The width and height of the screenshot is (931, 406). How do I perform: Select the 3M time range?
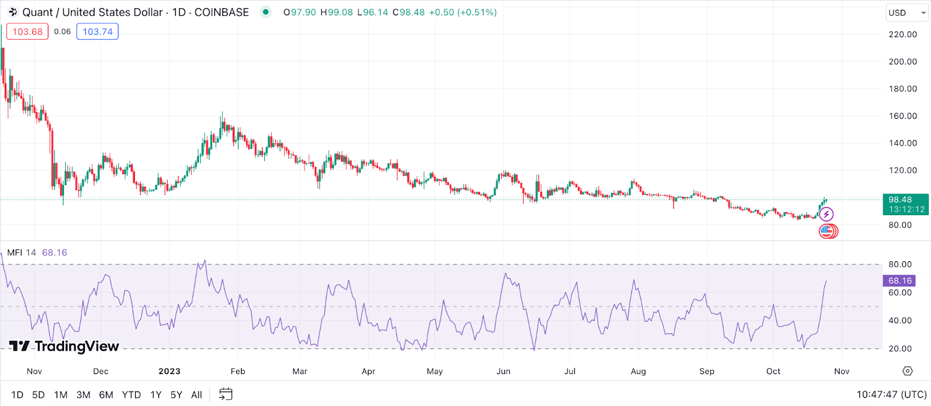coord(83,395)
